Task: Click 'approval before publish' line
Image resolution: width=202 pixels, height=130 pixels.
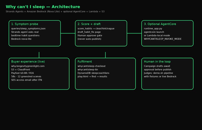Action: point(158,70)
